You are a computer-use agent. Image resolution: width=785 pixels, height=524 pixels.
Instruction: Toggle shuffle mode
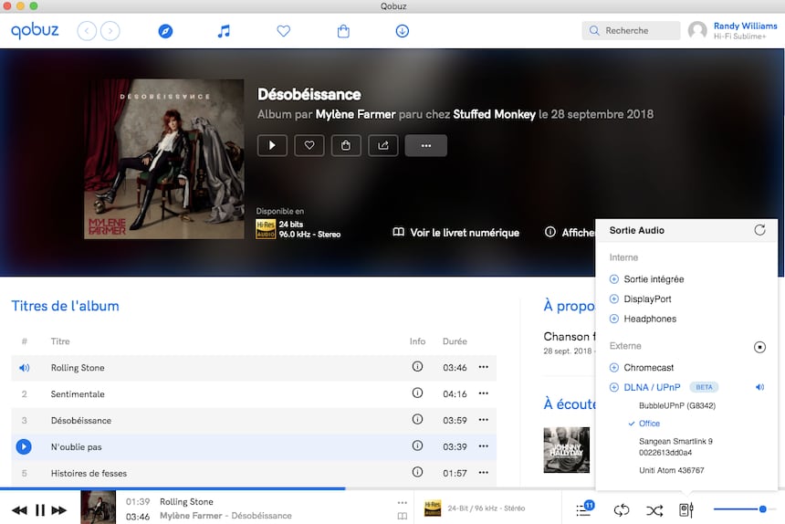[654, 510]
